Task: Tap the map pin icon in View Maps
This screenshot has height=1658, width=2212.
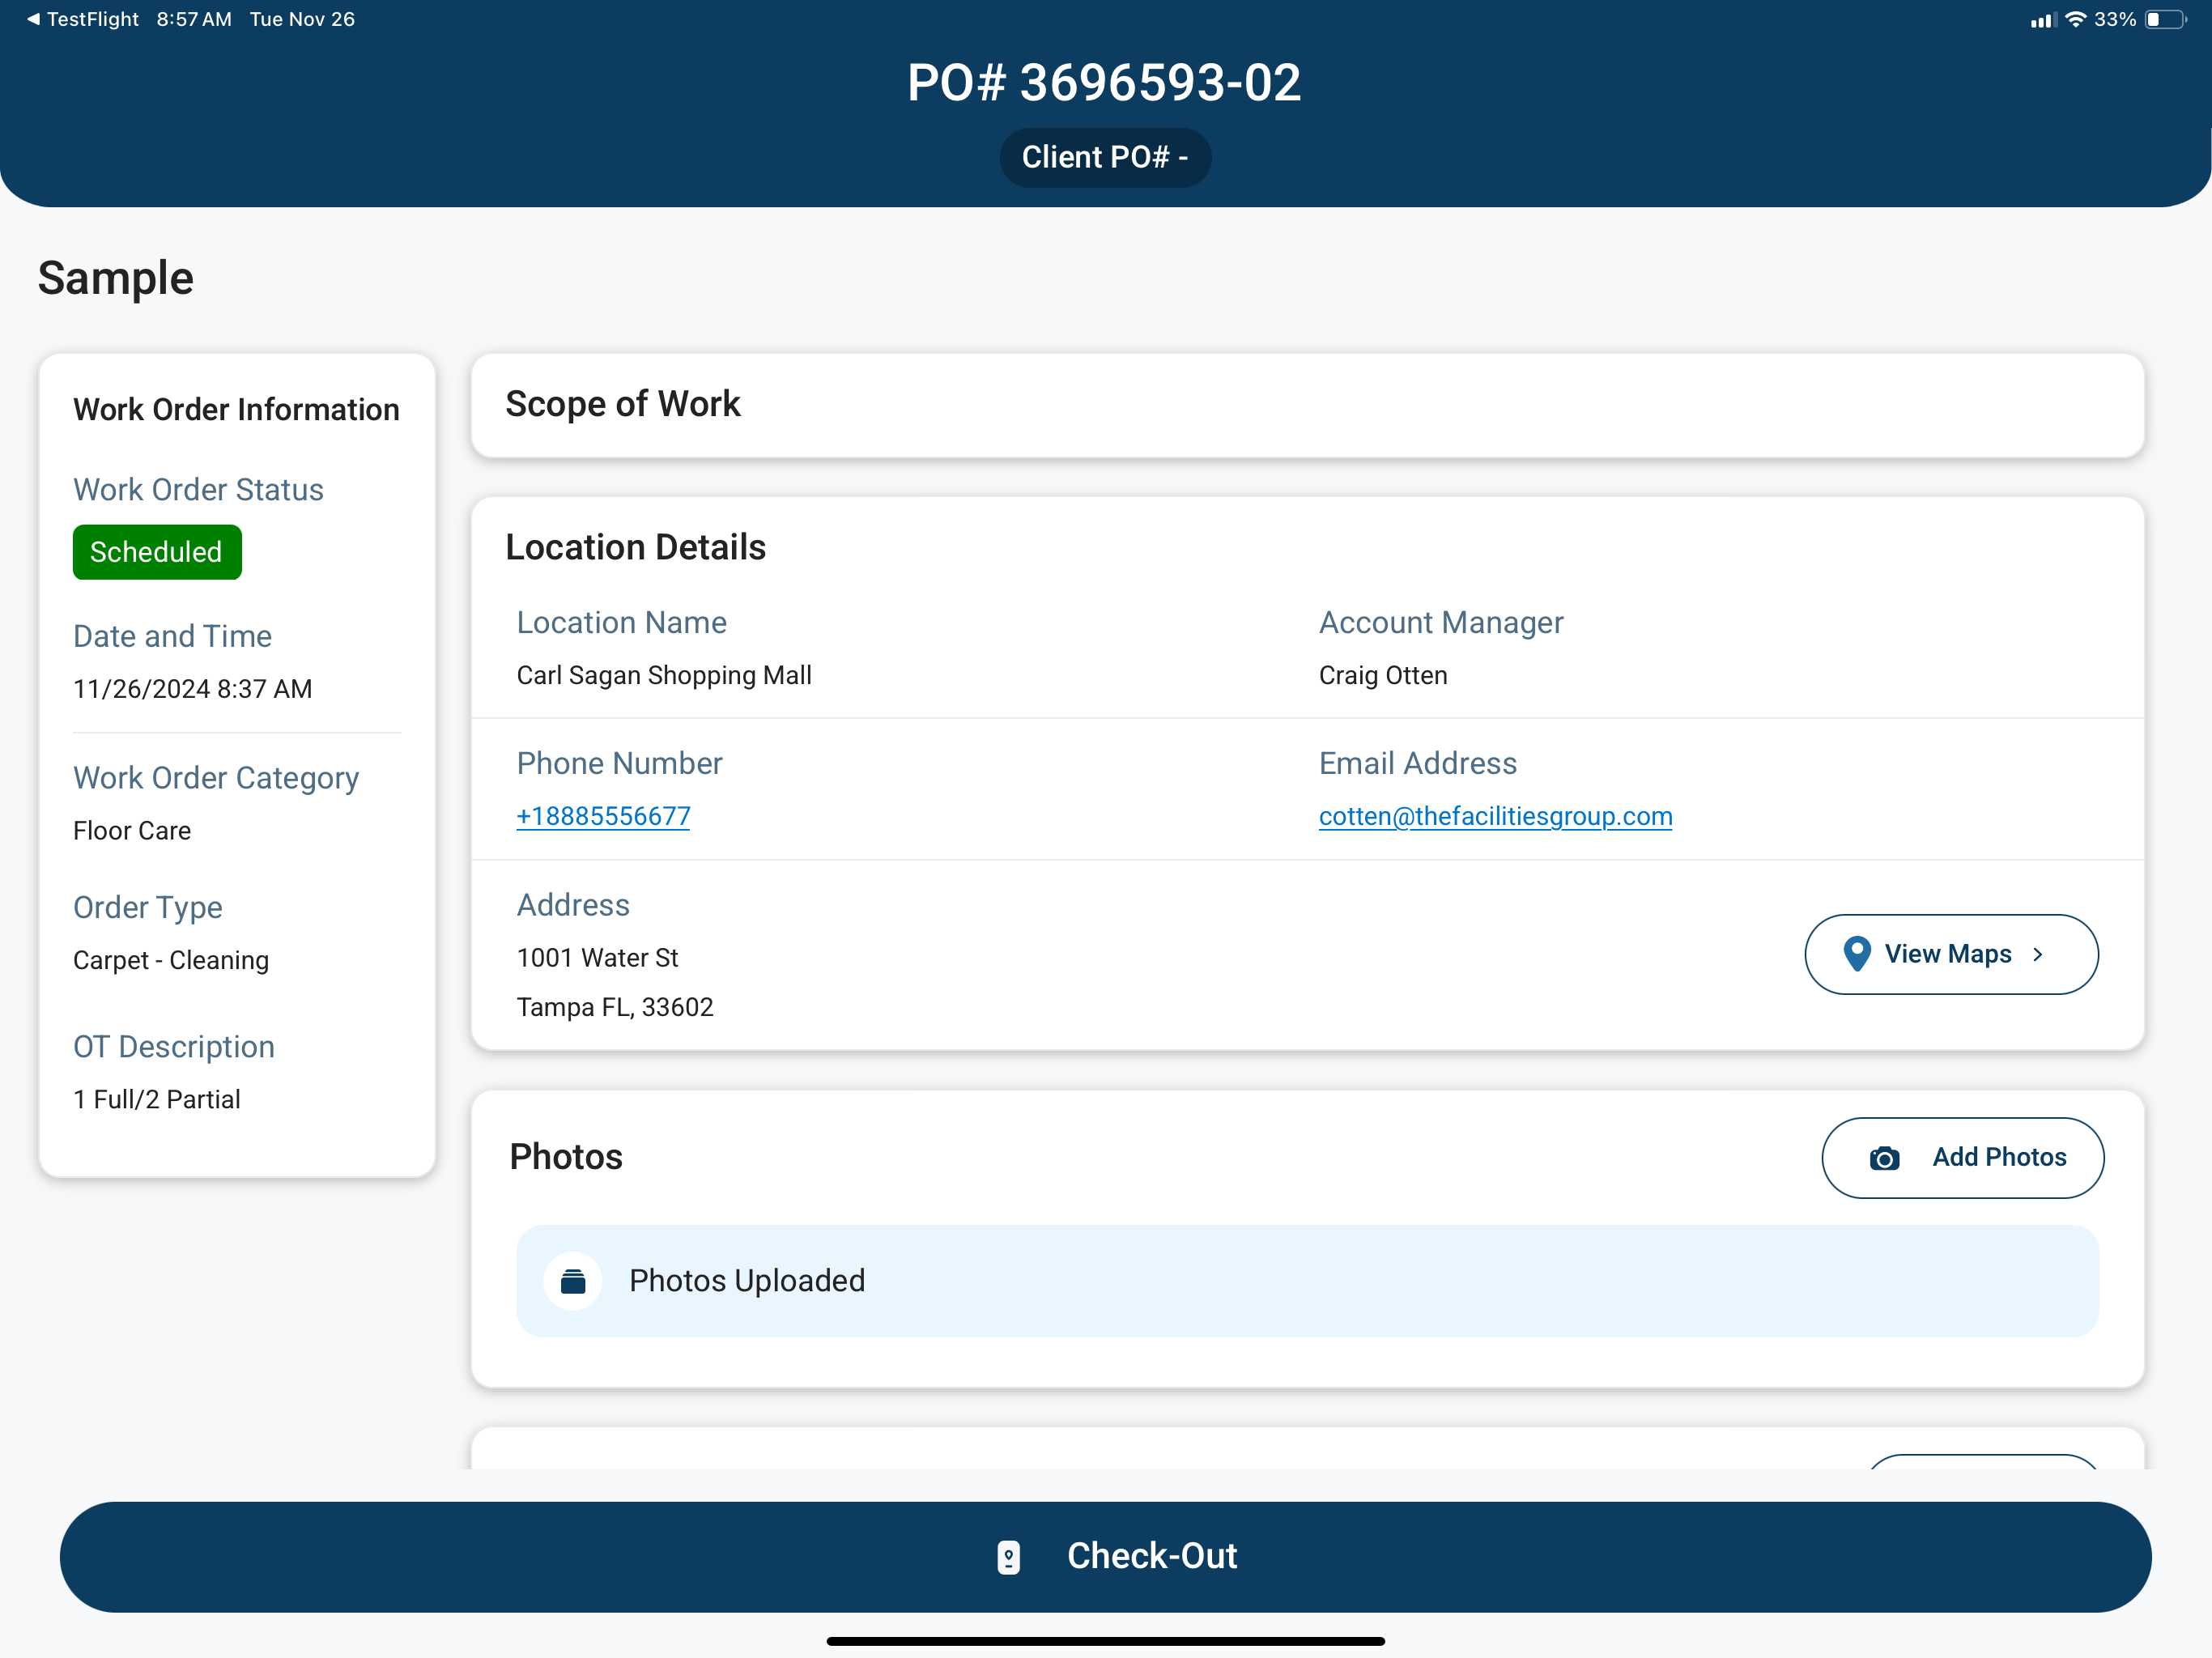Action: tap(1856, 954)
